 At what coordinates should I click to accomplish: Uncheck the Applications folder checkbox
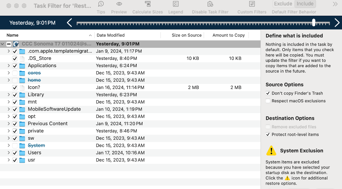pos(15,66)
